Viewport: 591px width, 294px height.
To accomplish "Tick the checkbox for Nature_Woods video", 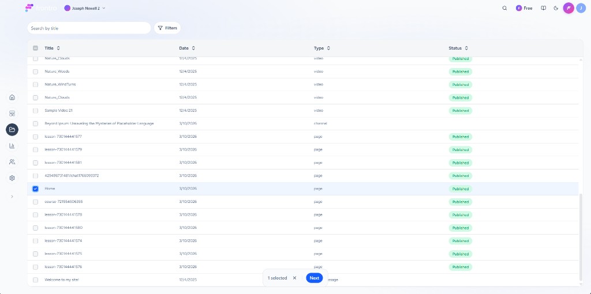I will tap(35, 71).
